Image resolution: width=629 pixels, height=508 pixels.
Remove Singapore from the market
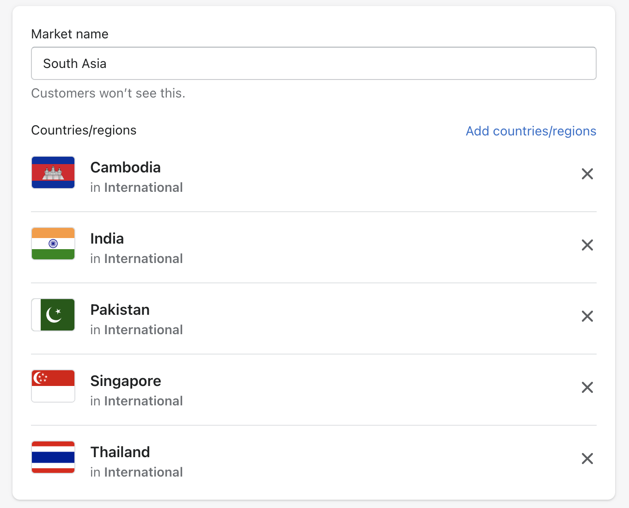coord(587,387)
